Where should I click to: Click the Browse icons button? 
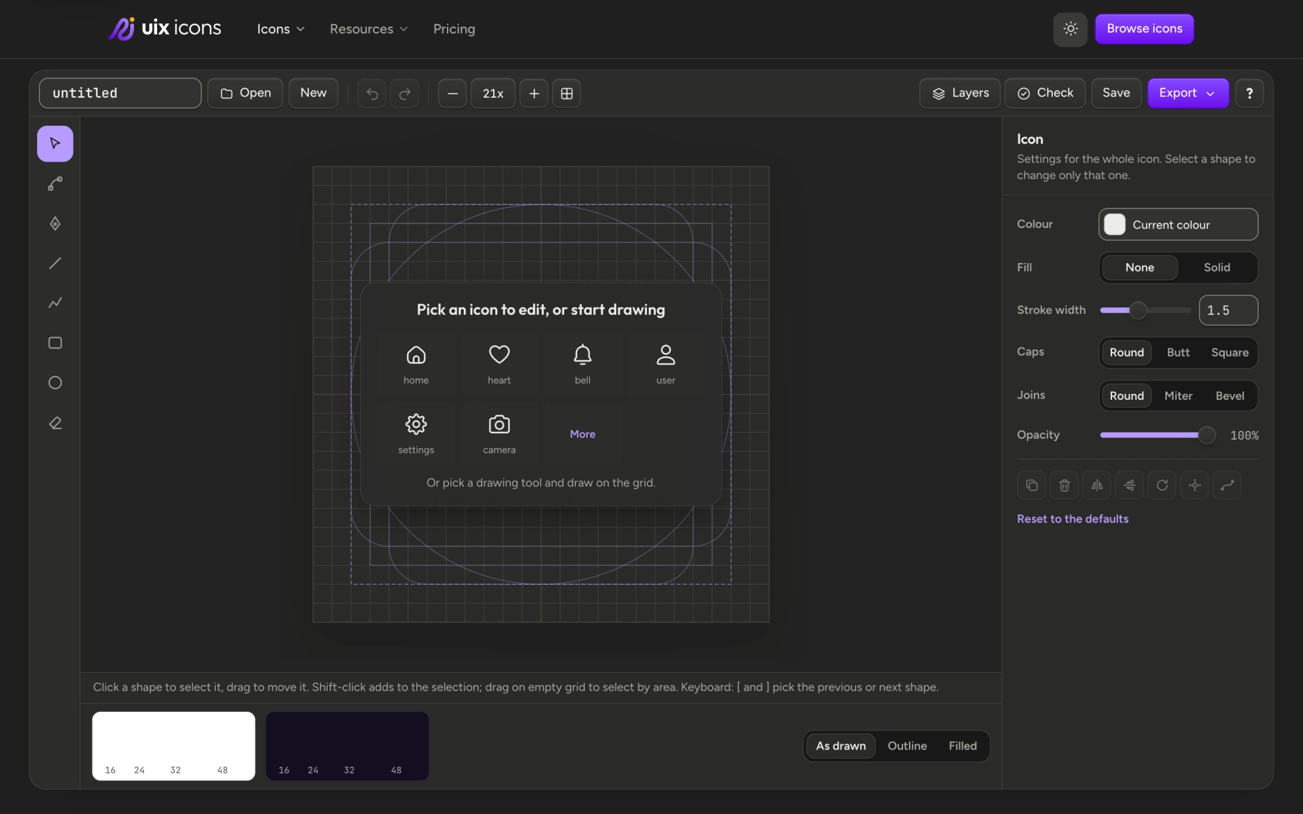point(1144,29)
